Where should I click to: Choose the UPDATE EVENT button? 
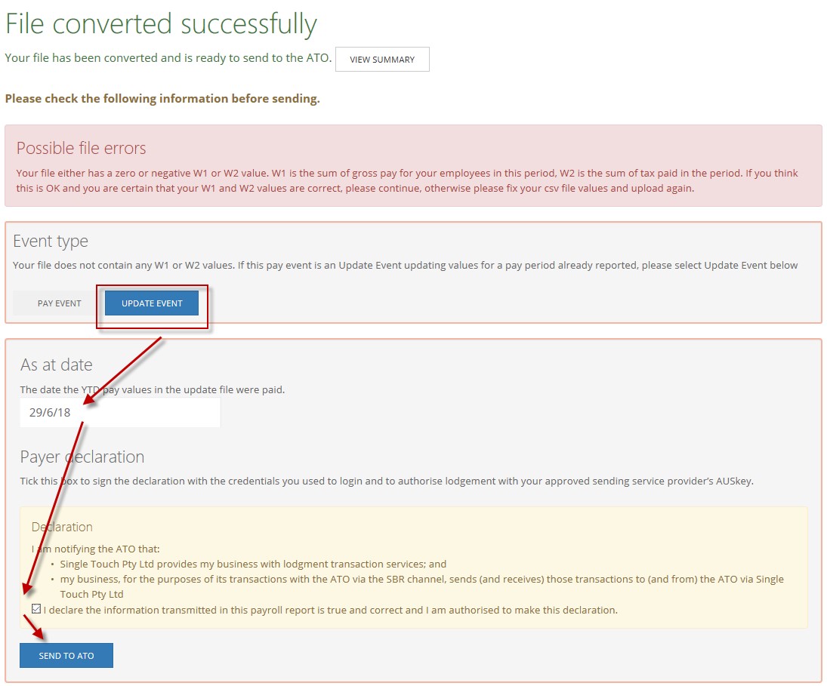tap(152, 303)
